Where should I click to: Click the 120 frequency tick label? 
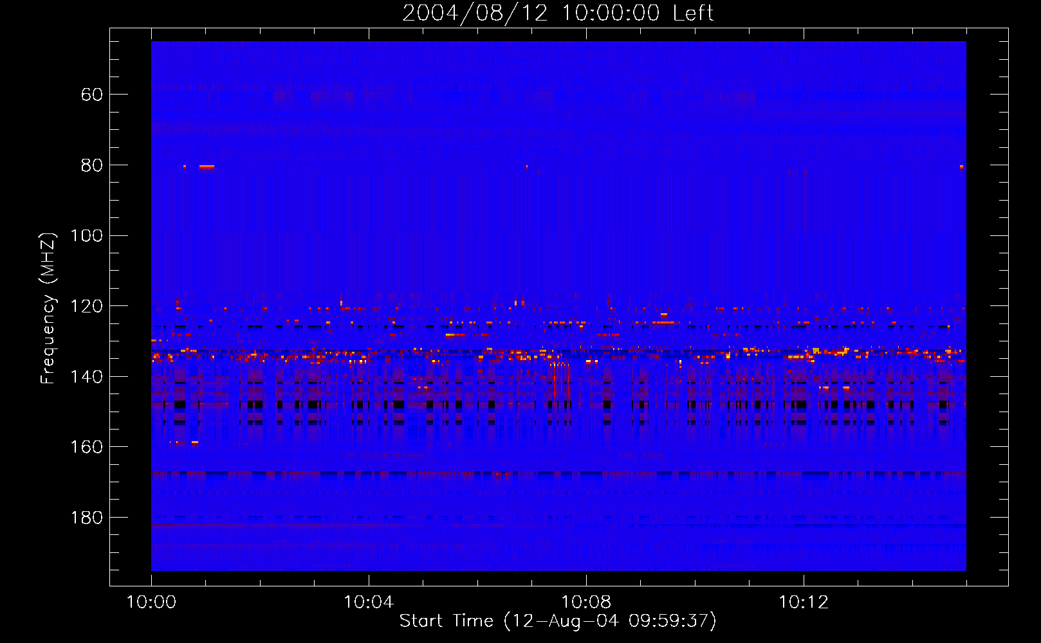point(86,306)
